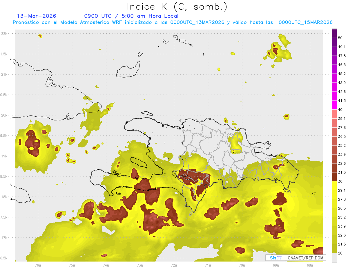Image resolution: width=348 pixels, height=269 pixels.
Task: Click the legend value "35.2"
Action: pyautogui.click(x=342, y=146)
